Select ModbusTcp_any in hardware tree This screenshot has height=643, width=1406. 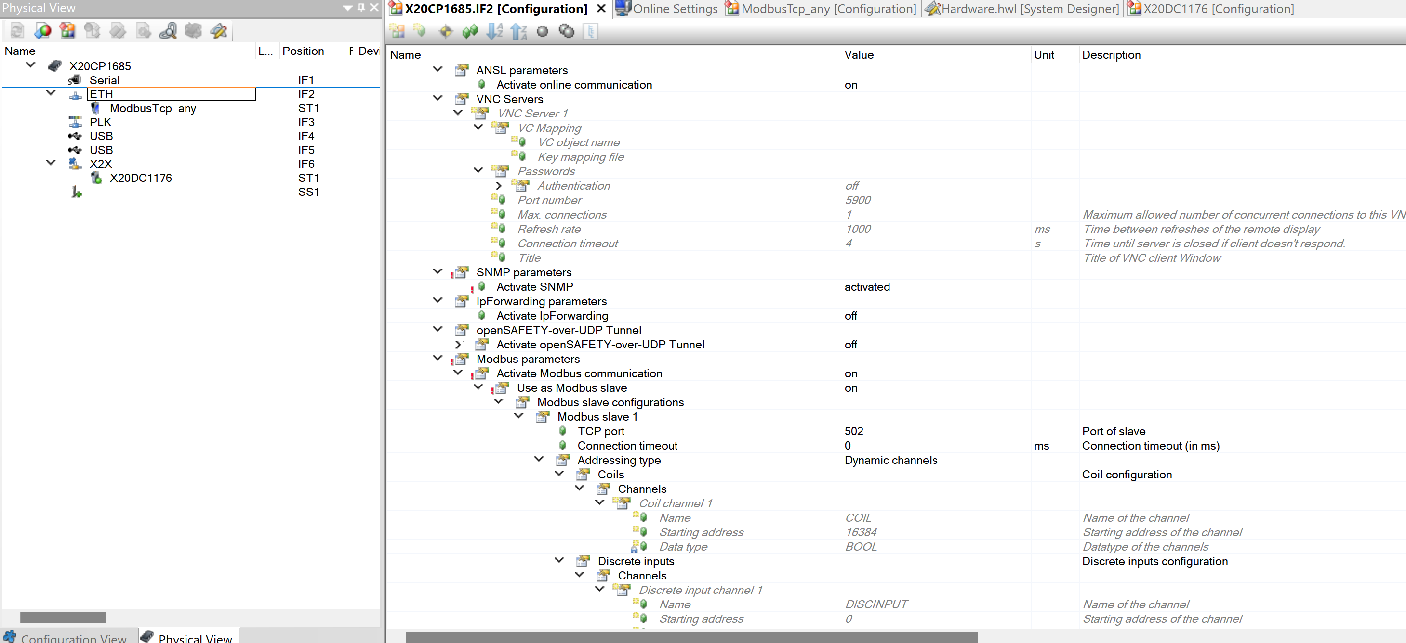pyautogui.click(x=153, y=108)
